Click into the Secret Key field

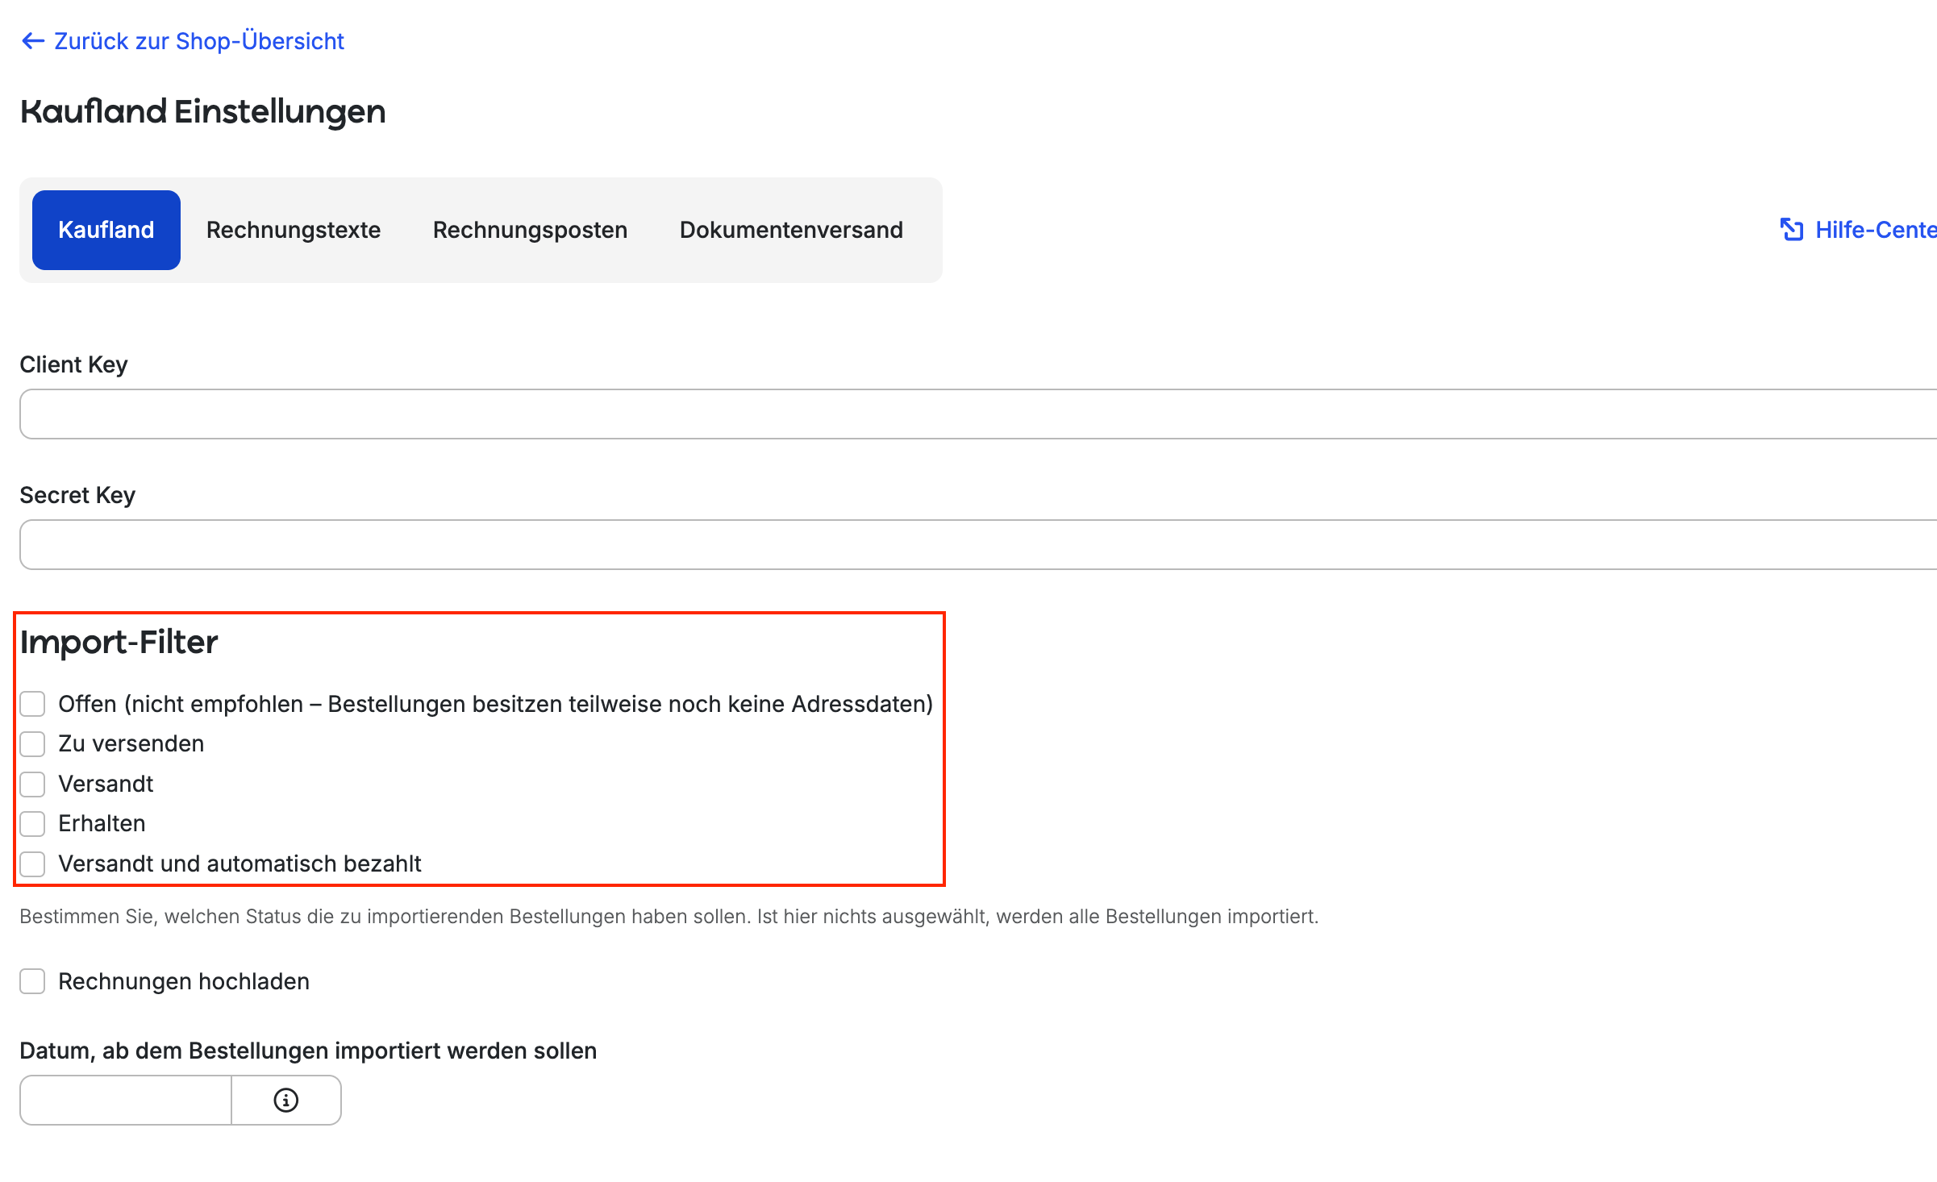click(x=978, y=545)
